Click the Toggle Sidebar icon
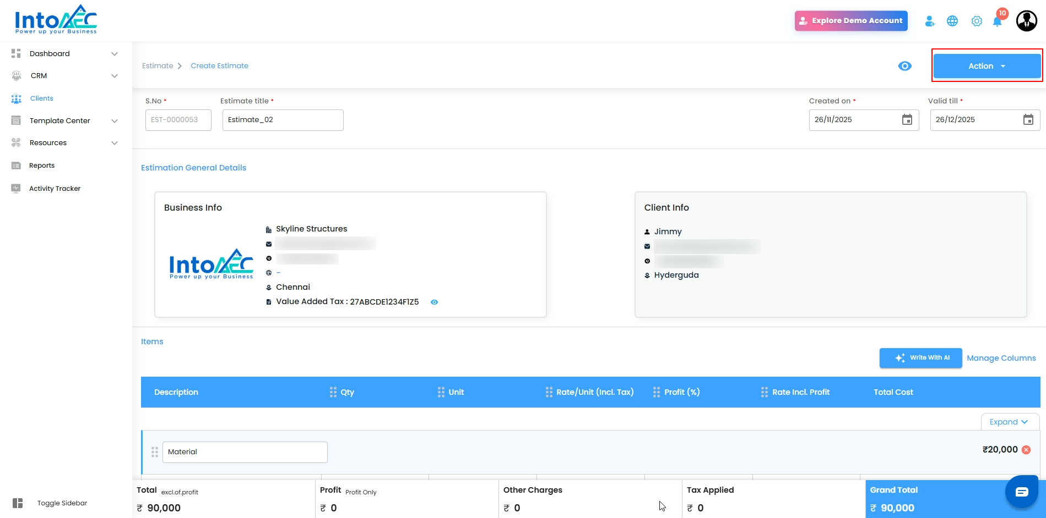1046x518 pixels. pyautogui.click(x=18, y=503)
